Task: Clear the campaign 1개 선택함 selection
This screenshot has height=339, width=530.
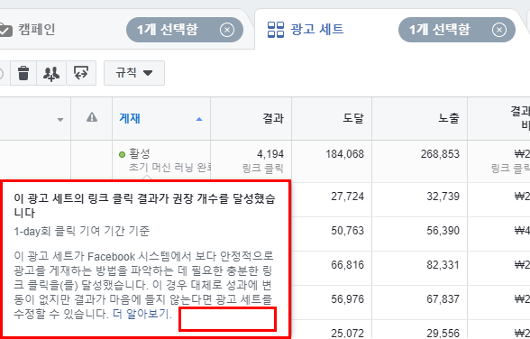Action: tap(227, 30)
